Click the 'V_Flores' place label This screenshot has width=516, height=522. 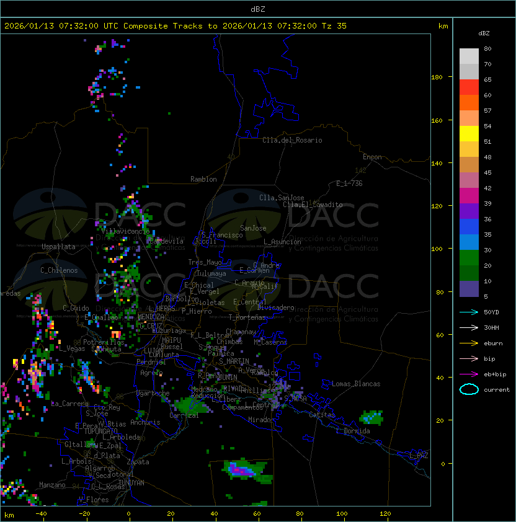tap(94, 500)
